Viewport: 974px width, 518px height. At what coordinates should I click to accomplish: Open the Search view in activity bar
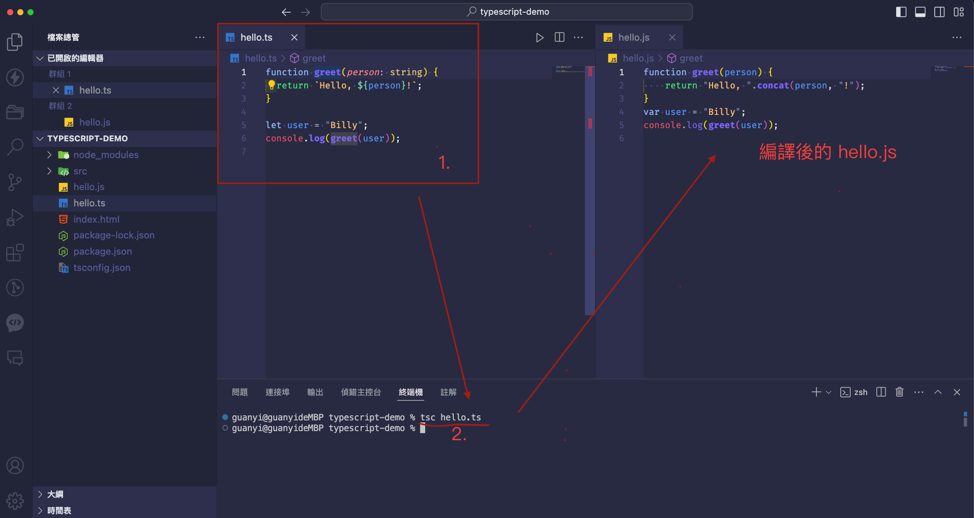coord(15,147)
